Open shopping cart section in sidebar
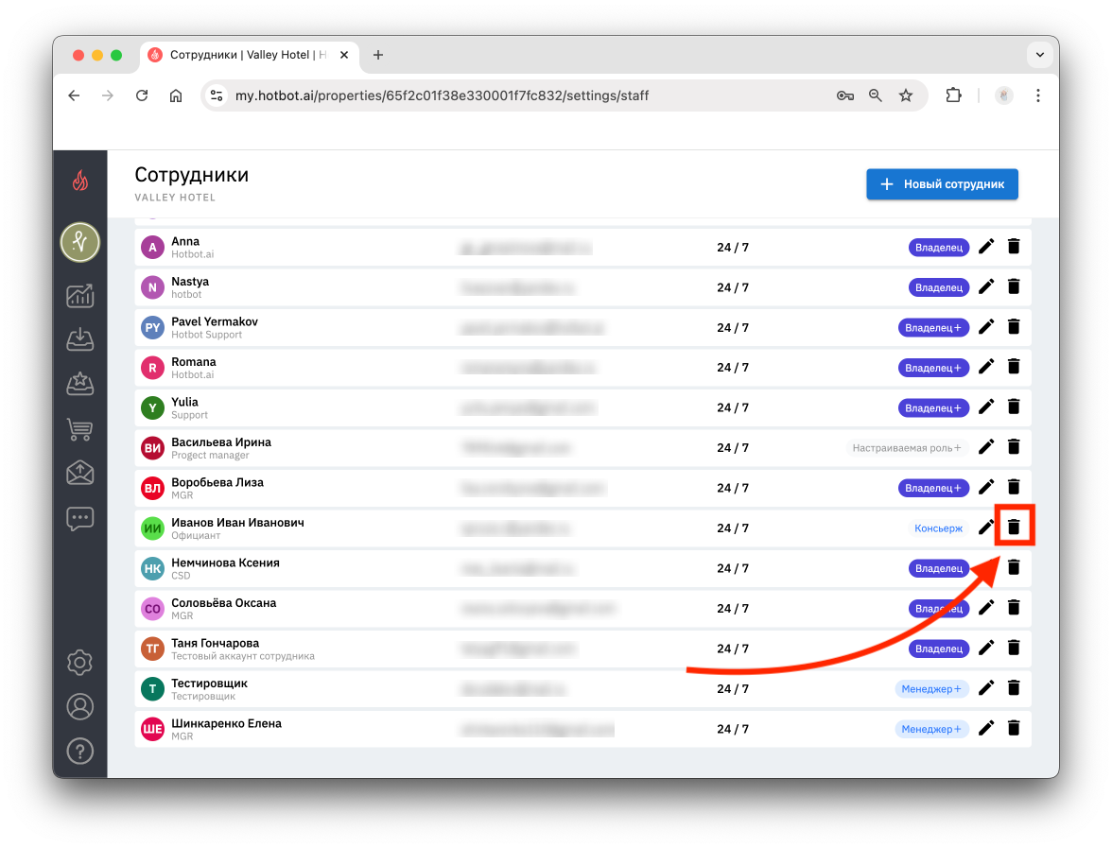This screenshot has height=848, width=1112. coord(80,429)
